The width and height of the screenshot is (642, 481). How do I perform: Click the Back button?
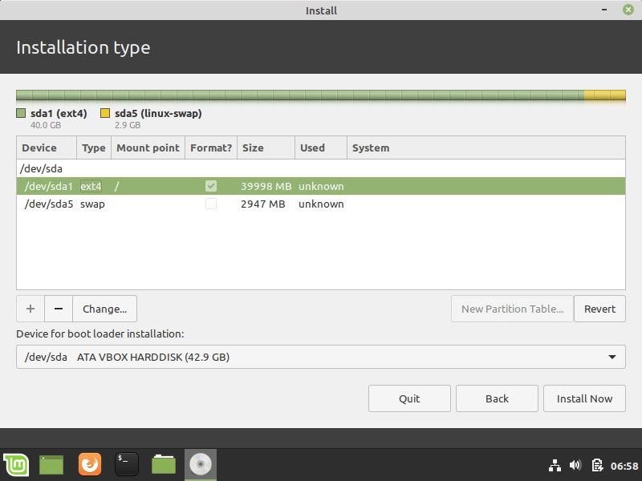click(497, 398)
